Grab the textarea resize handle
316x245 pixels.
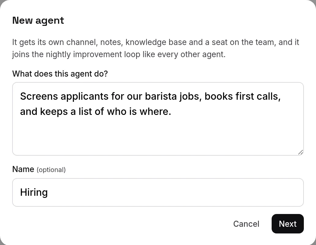click(301, 153)
